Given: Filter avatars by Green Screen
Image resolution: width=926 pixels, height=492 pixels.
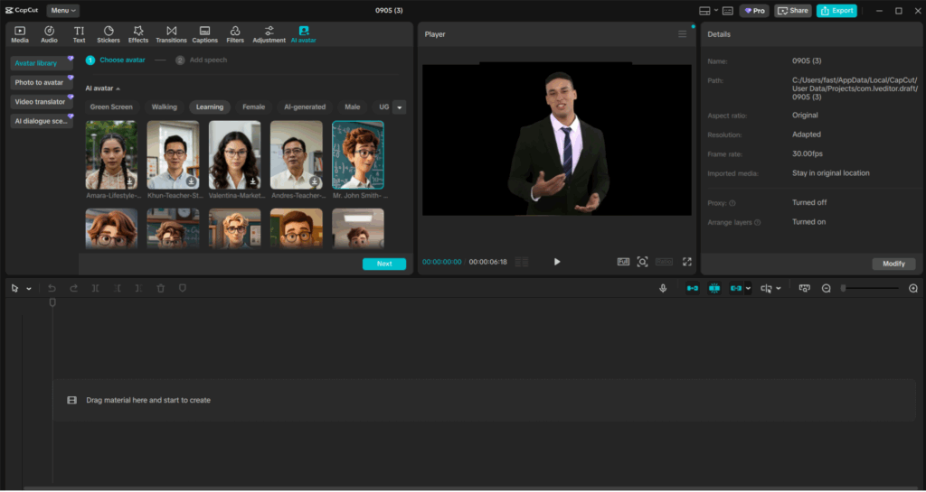Looking at the screenshot, I should 111,107.
